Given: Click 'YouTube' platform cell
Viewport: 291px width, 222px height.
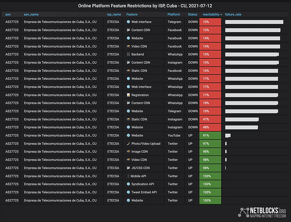Looking at the screenshot, I should pos(174,136).
